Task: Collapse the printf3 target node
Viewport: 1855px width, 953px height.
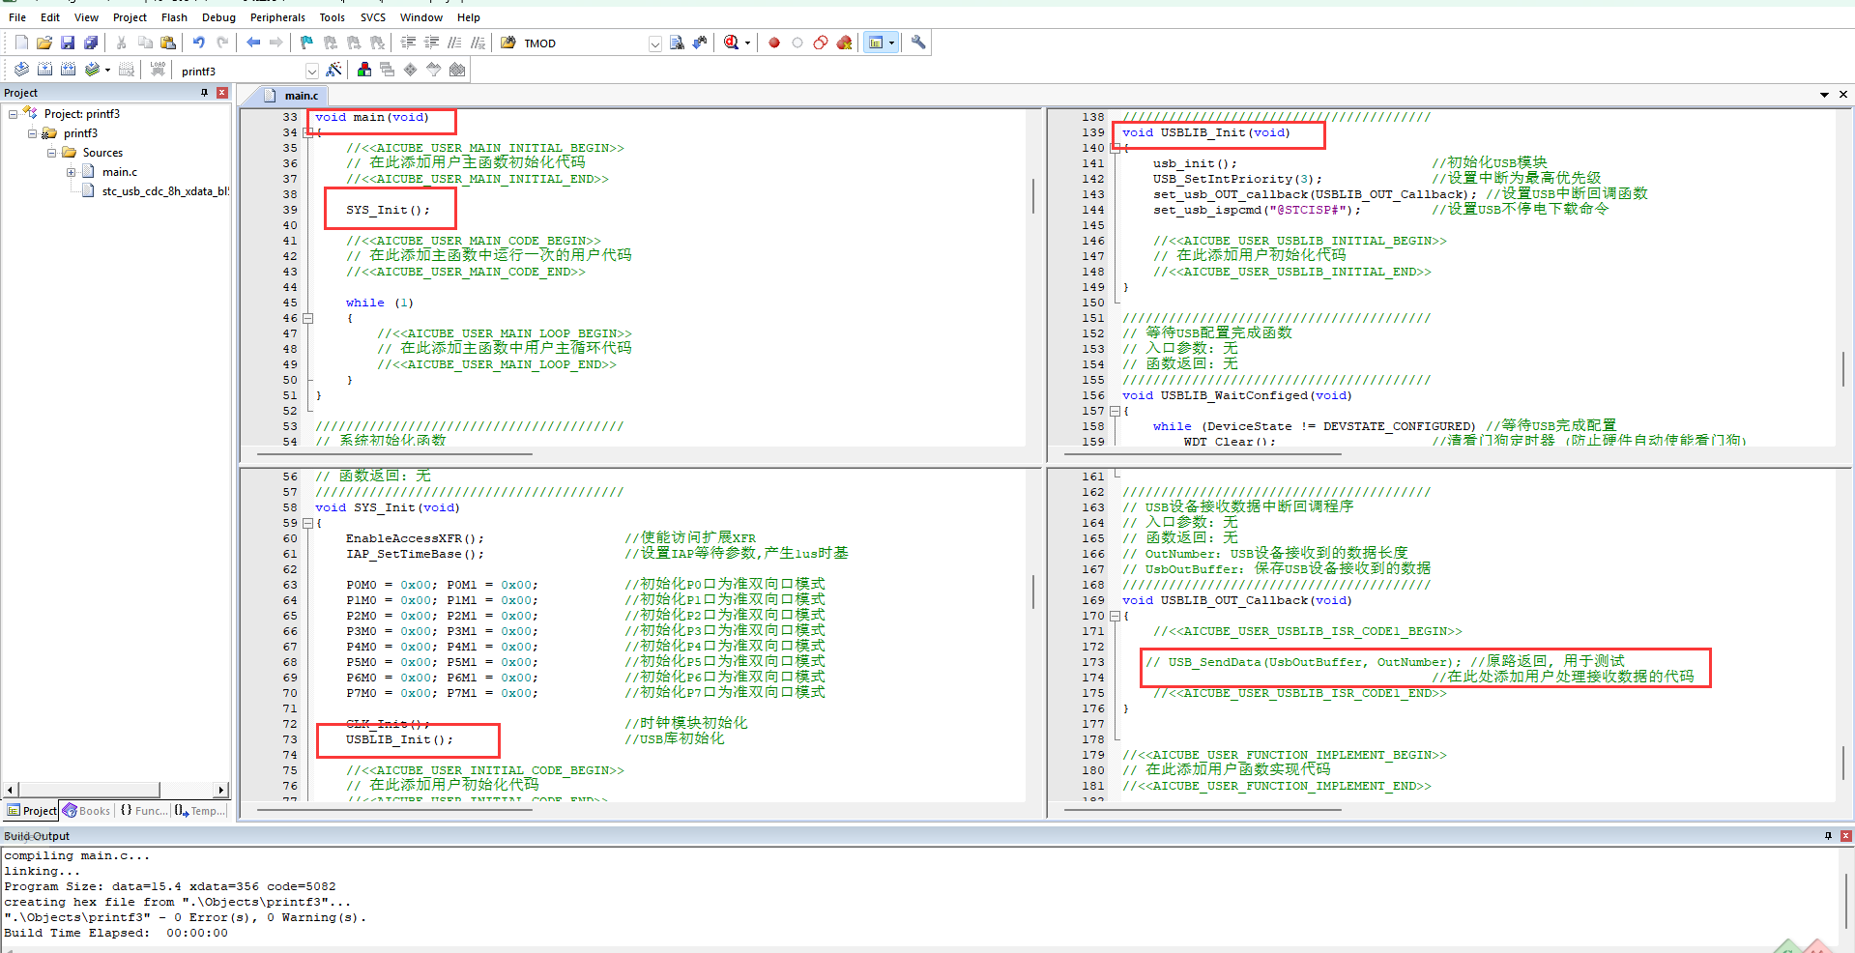Action: click(32, 133)
